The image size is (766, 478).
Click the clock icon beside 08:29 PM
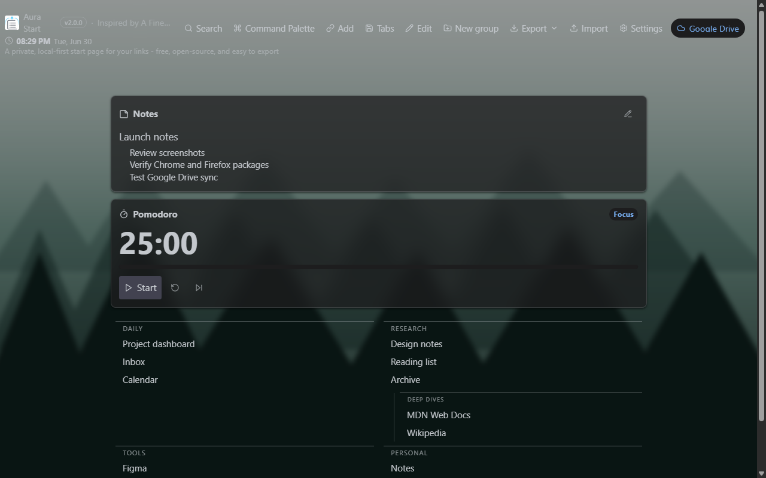(x=9, y=41)
